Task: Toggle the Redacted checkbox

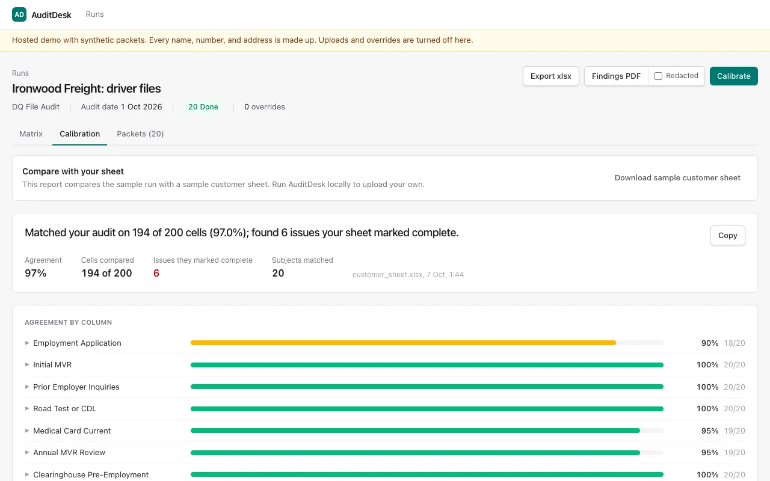Action: 658,76
